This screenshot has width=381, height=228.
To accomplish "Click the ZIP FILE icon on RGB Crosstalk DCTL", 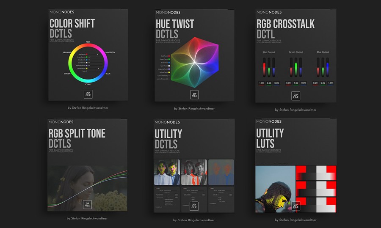I will click(296, 96).
